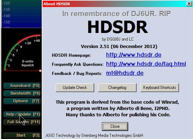
Task: Start the receiver with Start [F2]
Action: 22,135
